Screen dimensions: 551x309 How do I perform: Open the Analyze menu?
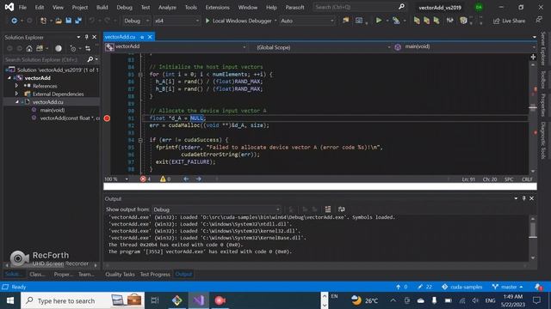[x=167, y=7]
